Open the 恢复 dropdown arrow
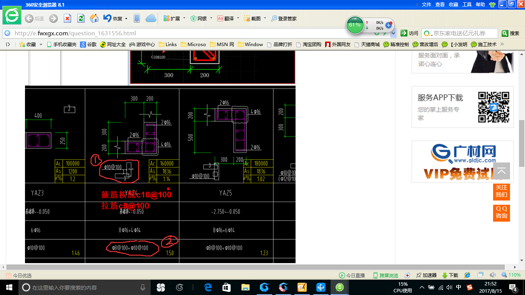525x295 pixels. [126, 18]
